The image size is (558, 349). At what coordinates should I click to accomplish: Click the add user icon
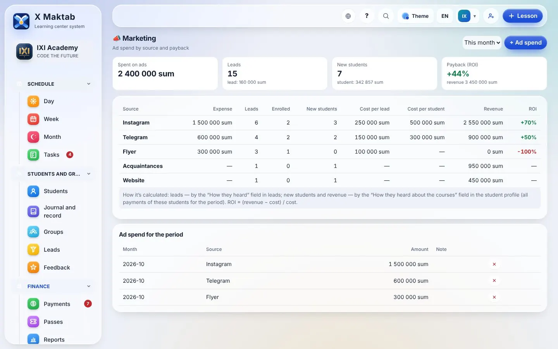(x=491, y=16)
